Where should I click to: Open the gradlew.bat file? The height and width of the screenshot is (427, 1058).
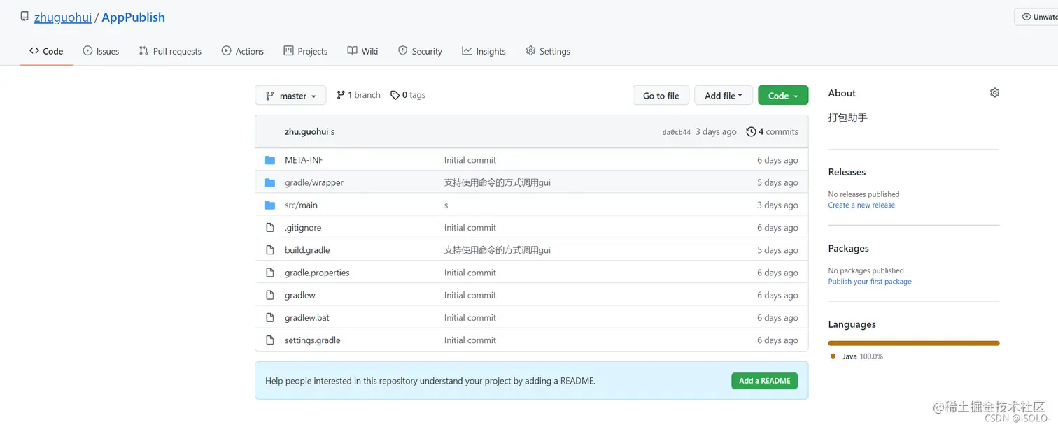click(x=307, y=317)
